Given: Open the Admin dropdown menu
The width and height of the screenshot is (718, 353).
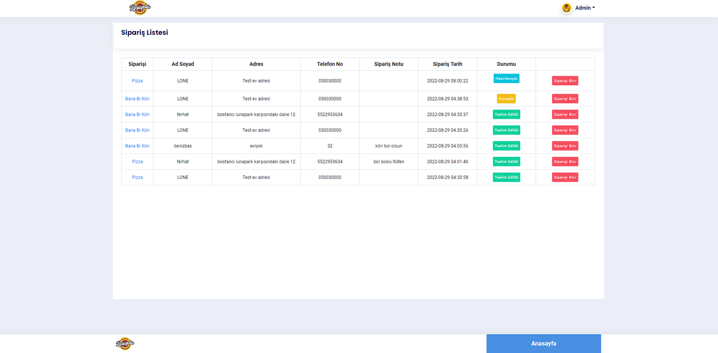Looking at the screenshot, I should tap(585, 8).
